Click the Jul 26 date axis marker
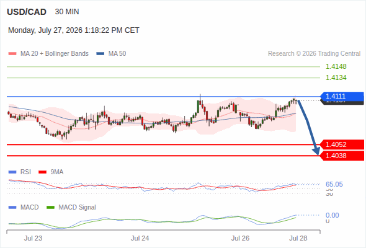 point(240,238)
